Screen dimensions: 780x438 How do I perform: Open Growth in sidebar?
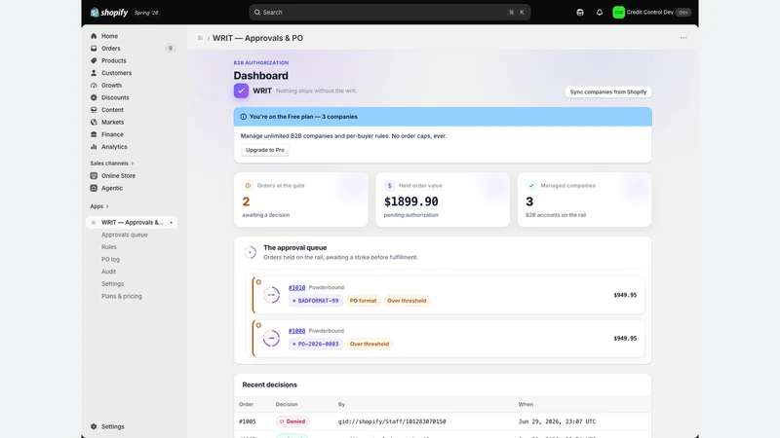[x=111, y=86]
